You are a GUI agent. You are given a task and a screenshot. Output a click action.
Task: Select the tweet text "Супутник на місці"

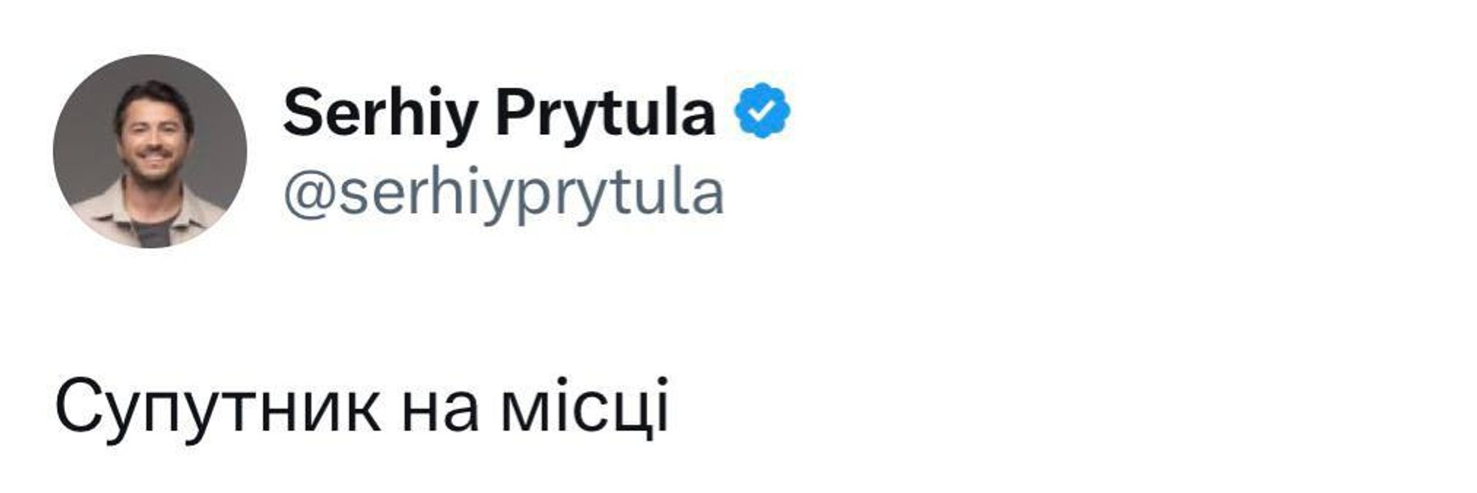(x=362, y=407)
